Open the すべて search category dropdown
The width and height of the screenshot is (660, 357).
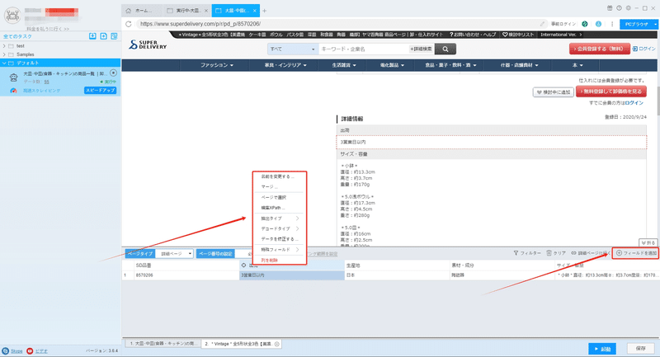click(x=293, y=49)
